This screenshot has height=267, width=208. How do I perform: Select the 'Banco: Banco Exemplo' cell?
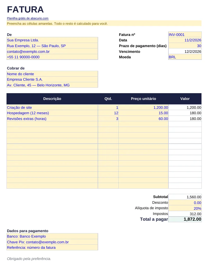[x=52, y=236]
